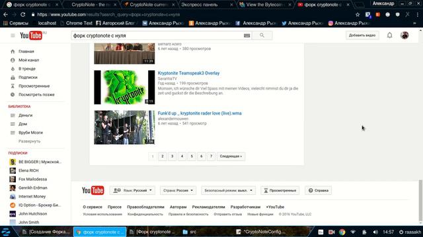Open the Деньги playlist
Viewport: 423px width, 237px height.
[25, 115]
